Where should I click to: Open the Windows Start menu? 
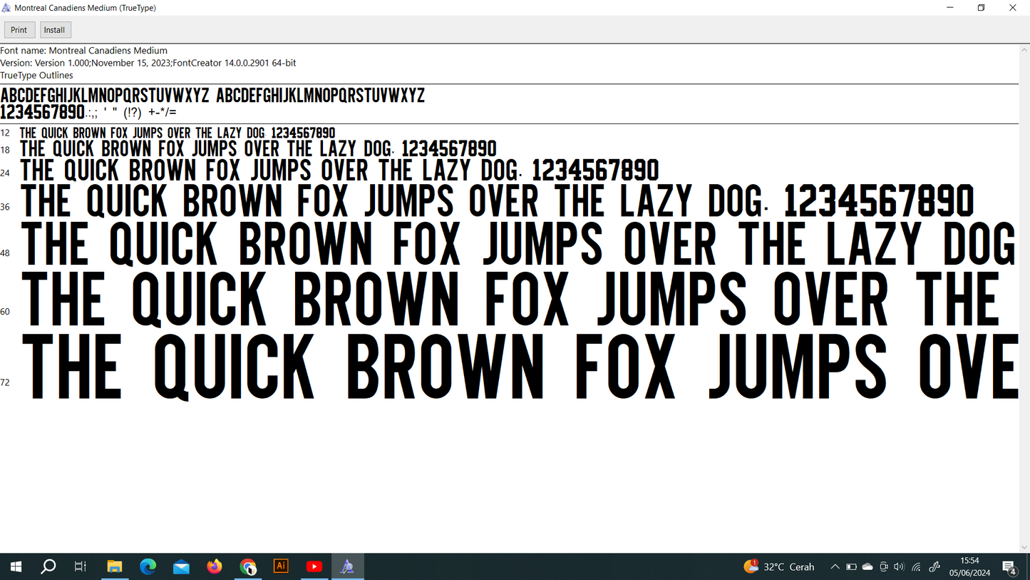[16, 566]
